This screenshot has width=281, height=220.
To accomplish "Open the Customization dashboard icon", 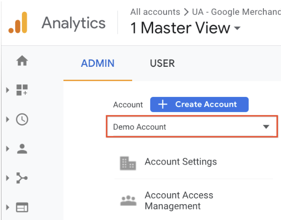I will [x=22, y=90].
